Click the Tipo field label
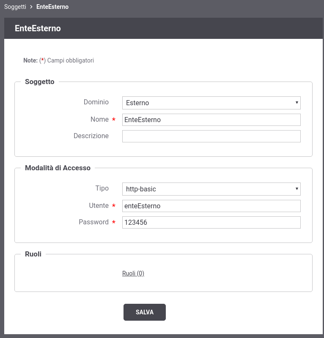Viewport: 324px width, 338px height. (x=102, y=188)
